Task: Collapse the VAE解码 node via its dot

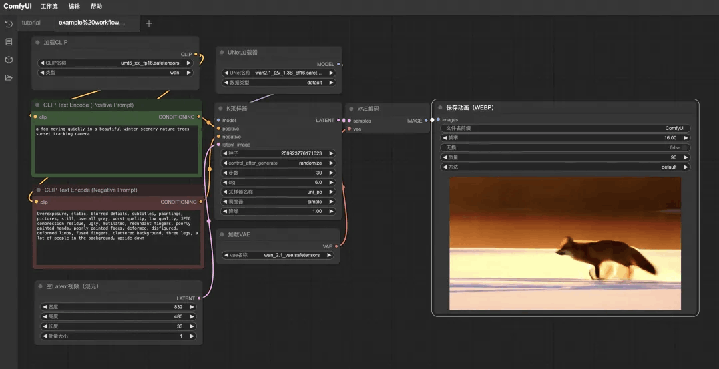Action: [x=351, y=109]
